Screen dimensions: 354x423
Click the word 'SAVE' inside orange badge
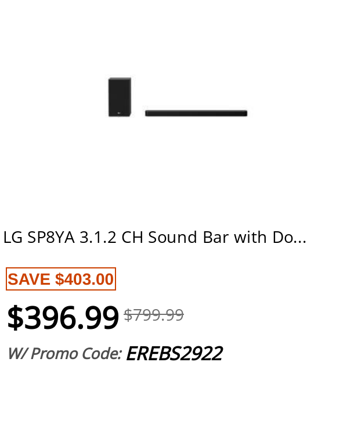coord(29,279)
